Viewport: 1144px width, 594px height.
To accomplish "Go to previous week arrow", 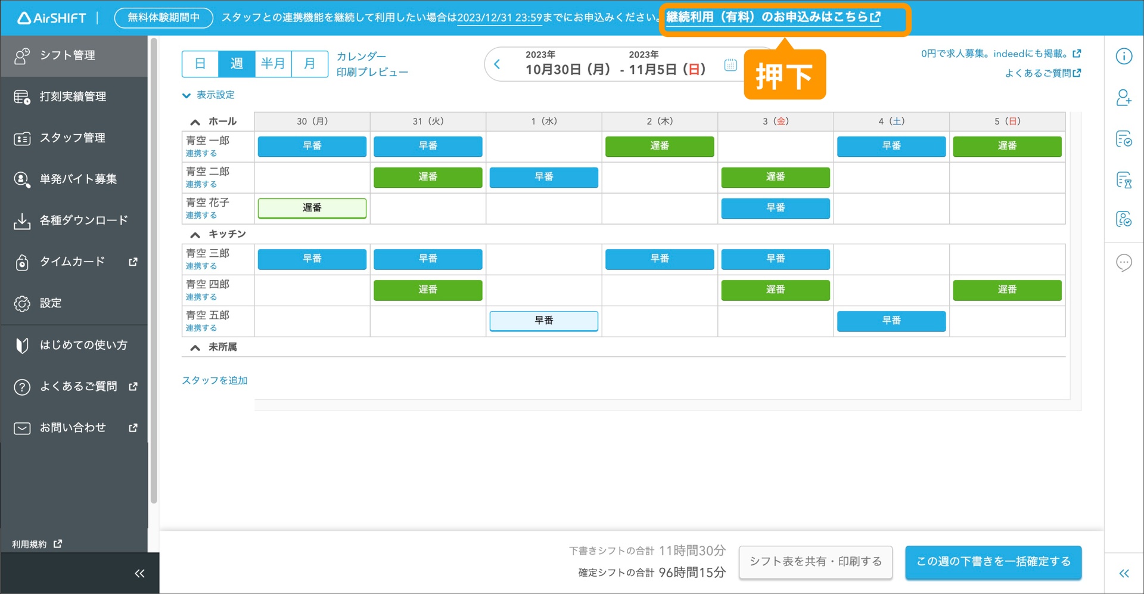I will (497, 64).
